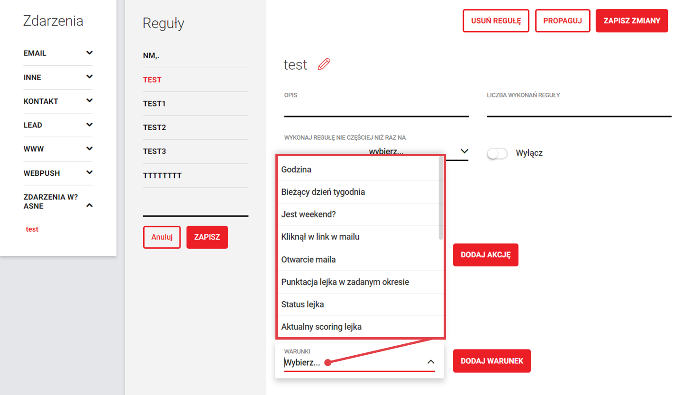Open the test custom event link
The width and height of the screenshot is (683, 395).
point(32,229)
